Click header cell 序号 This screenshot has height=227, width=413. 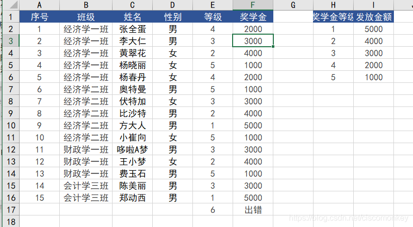pyautogui.click(x=40, y=17)
